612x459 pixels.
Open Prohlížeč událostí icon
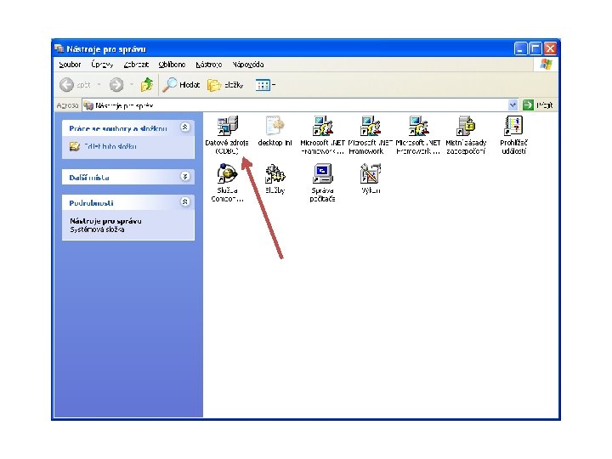513,134
